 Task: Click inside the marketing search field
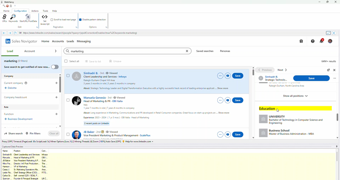[x=127, y=51]
